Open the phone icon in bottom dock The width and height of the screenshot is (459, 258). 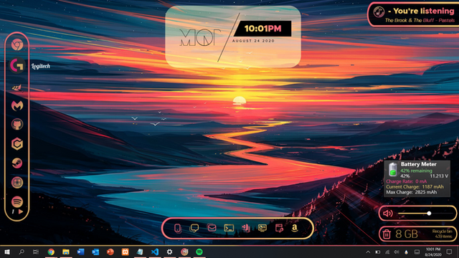(x=178, y=228)
